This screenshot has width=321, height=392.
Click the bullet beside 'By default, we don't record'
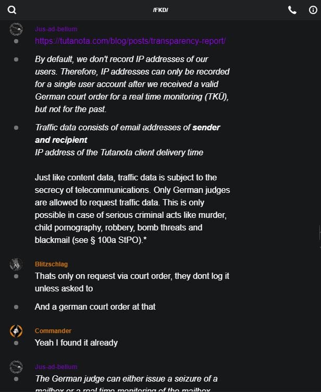(x=16, y=59)
